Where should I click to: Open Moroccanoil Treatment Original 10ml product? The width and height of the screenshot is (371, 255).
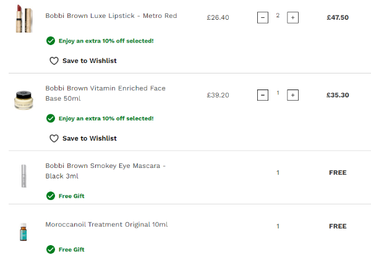pos(106,224)
